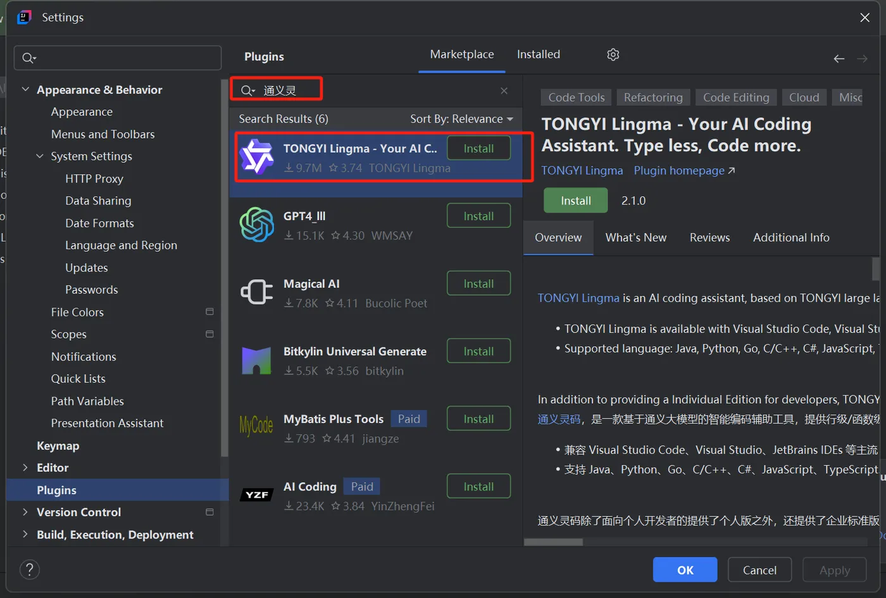This screenshot has width=886, height=598.
Task: Open the Plugin homepage link
Action: pyautogui.click(x=684, y=171)
